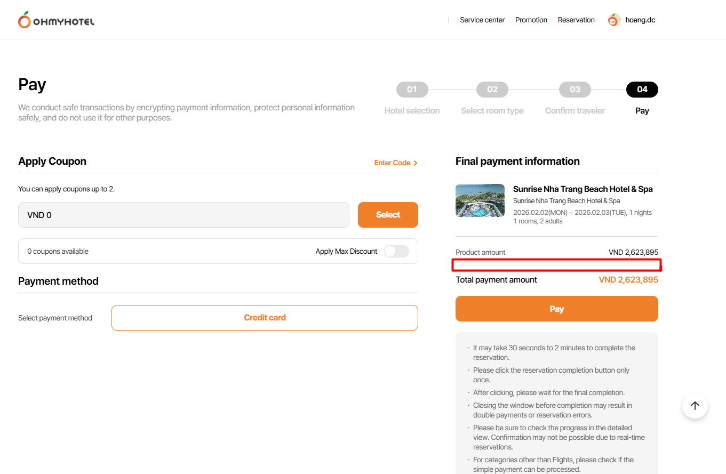Click the Enter Code link
The height and width of the screenshot is (474, 726).
[392, 163]
